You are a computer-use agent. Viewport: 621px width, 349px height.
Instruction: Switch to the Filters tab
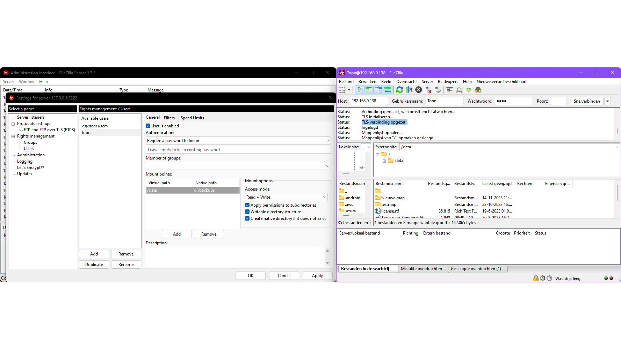click(x=169, y=118)
